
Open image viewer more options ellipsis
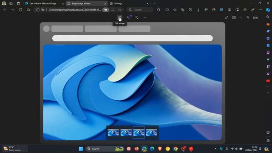click(145, 17)
